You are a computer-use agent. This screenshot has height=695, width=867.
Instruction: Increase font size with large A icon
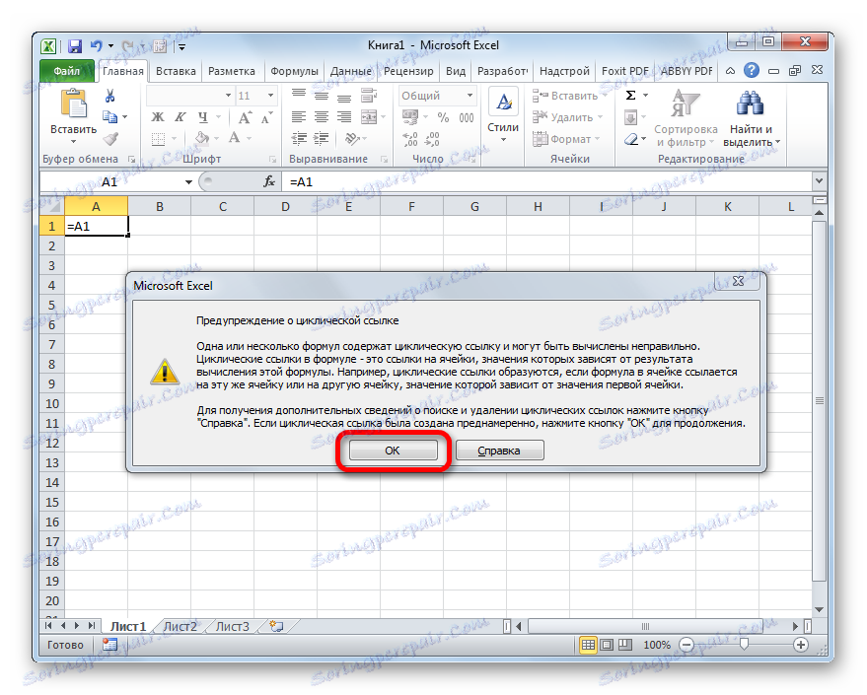pos(245,117)
